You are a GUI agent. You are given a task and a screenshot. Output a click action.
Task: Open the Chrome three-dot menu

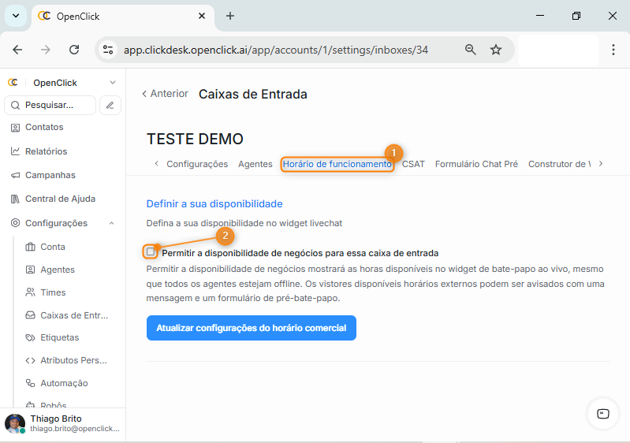click(x=613, y=50)
